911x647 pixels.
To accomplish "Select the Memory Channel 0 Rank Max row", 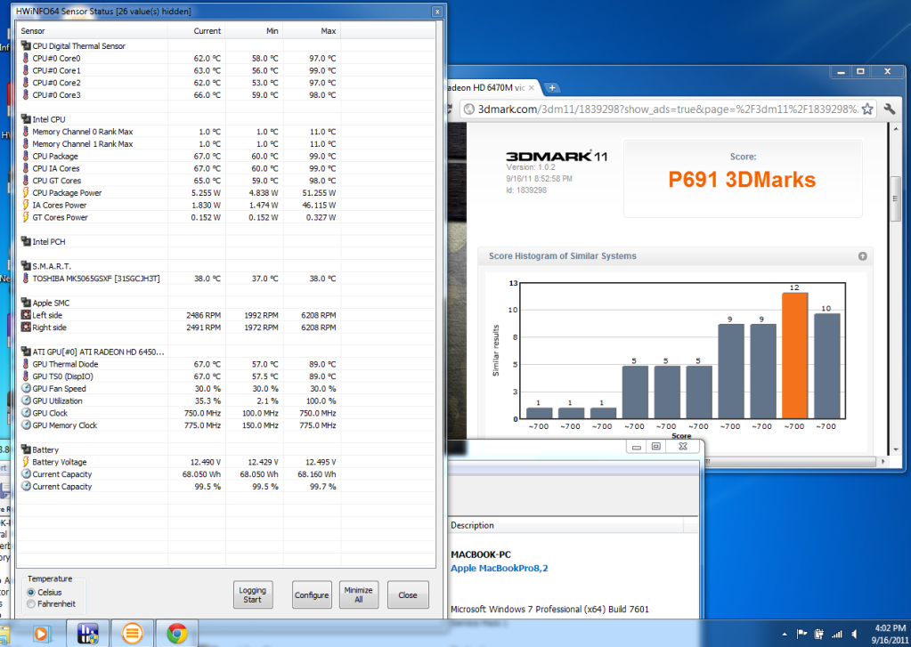I will tap(226, 131).
